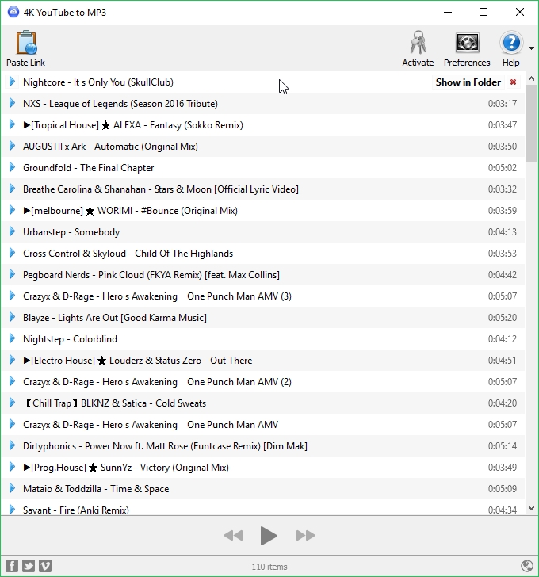Select Dirtyphonics - Power Now title
The image size is (539, 577).
pos(165,446)
